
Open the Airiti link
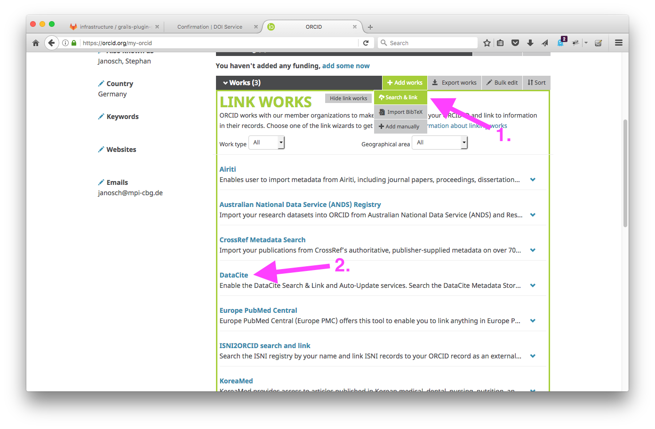(228, 169)
